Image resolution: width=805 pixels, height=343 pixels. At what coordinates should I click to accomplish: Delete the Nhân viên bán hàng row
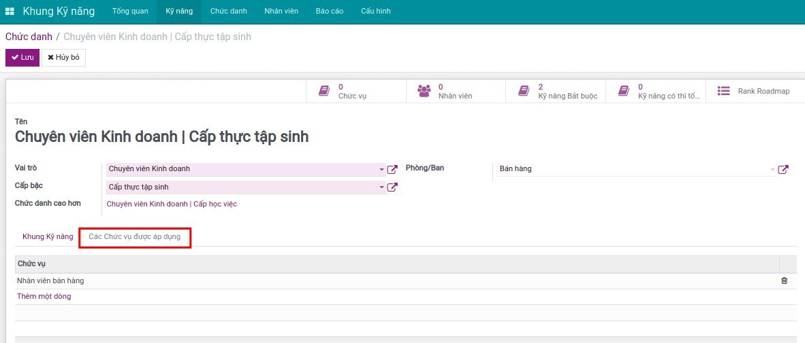point(784,281)
